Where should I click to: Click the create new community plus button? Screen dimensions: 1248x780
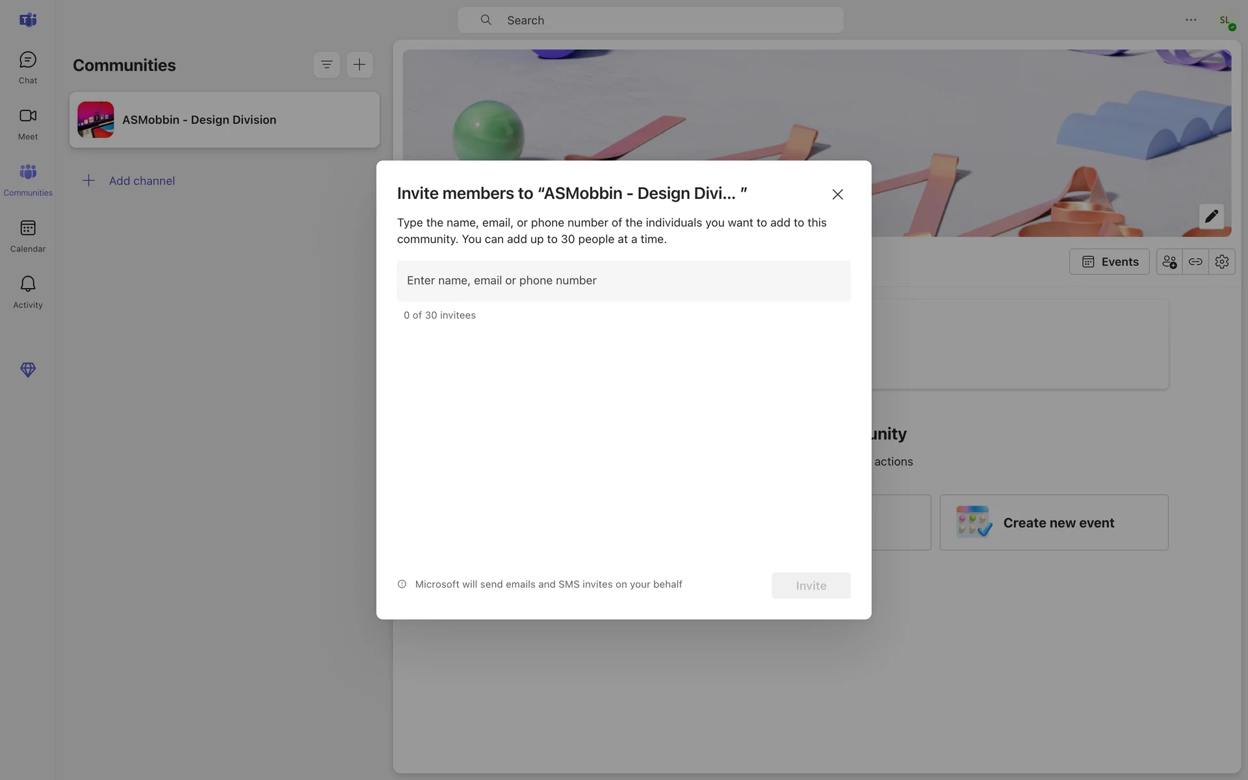359,64
